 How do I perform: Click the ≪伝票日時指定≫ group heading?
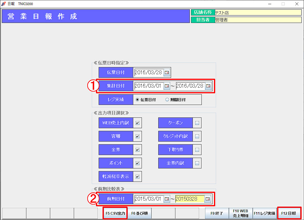tap(111, 63)
